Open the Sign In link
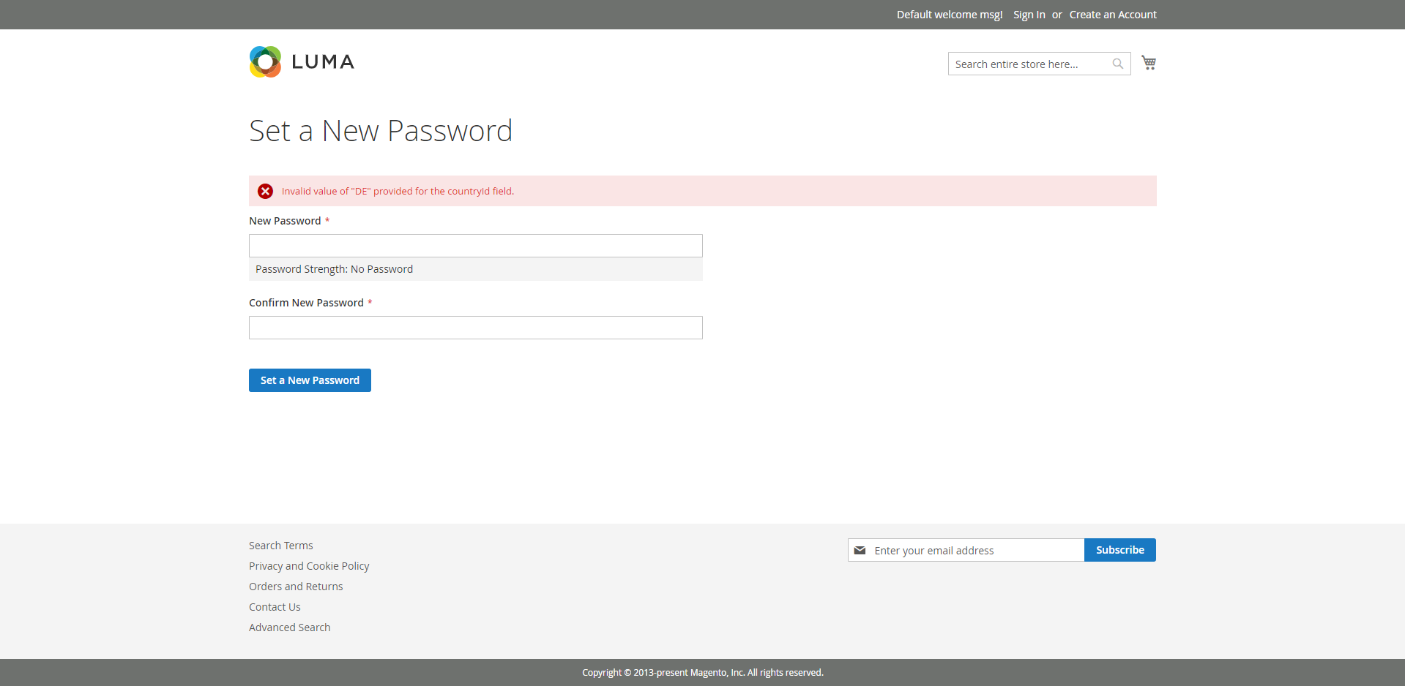Viewport: 1405px width, 686px height. pos(1029,15)
